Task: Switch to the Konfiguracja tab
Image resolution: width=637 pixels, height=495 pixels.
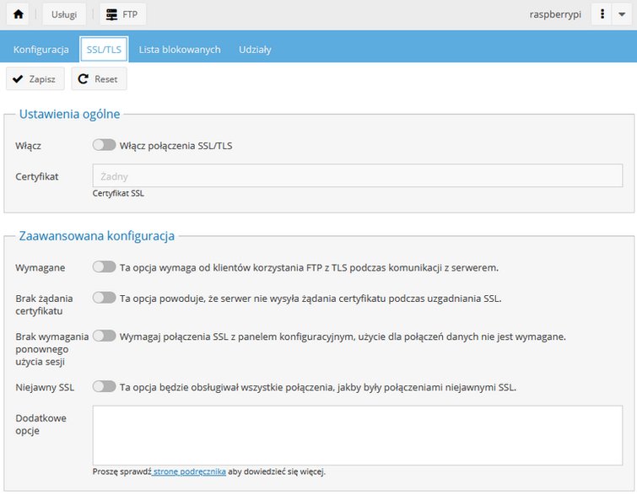Action: click(41, 50)
